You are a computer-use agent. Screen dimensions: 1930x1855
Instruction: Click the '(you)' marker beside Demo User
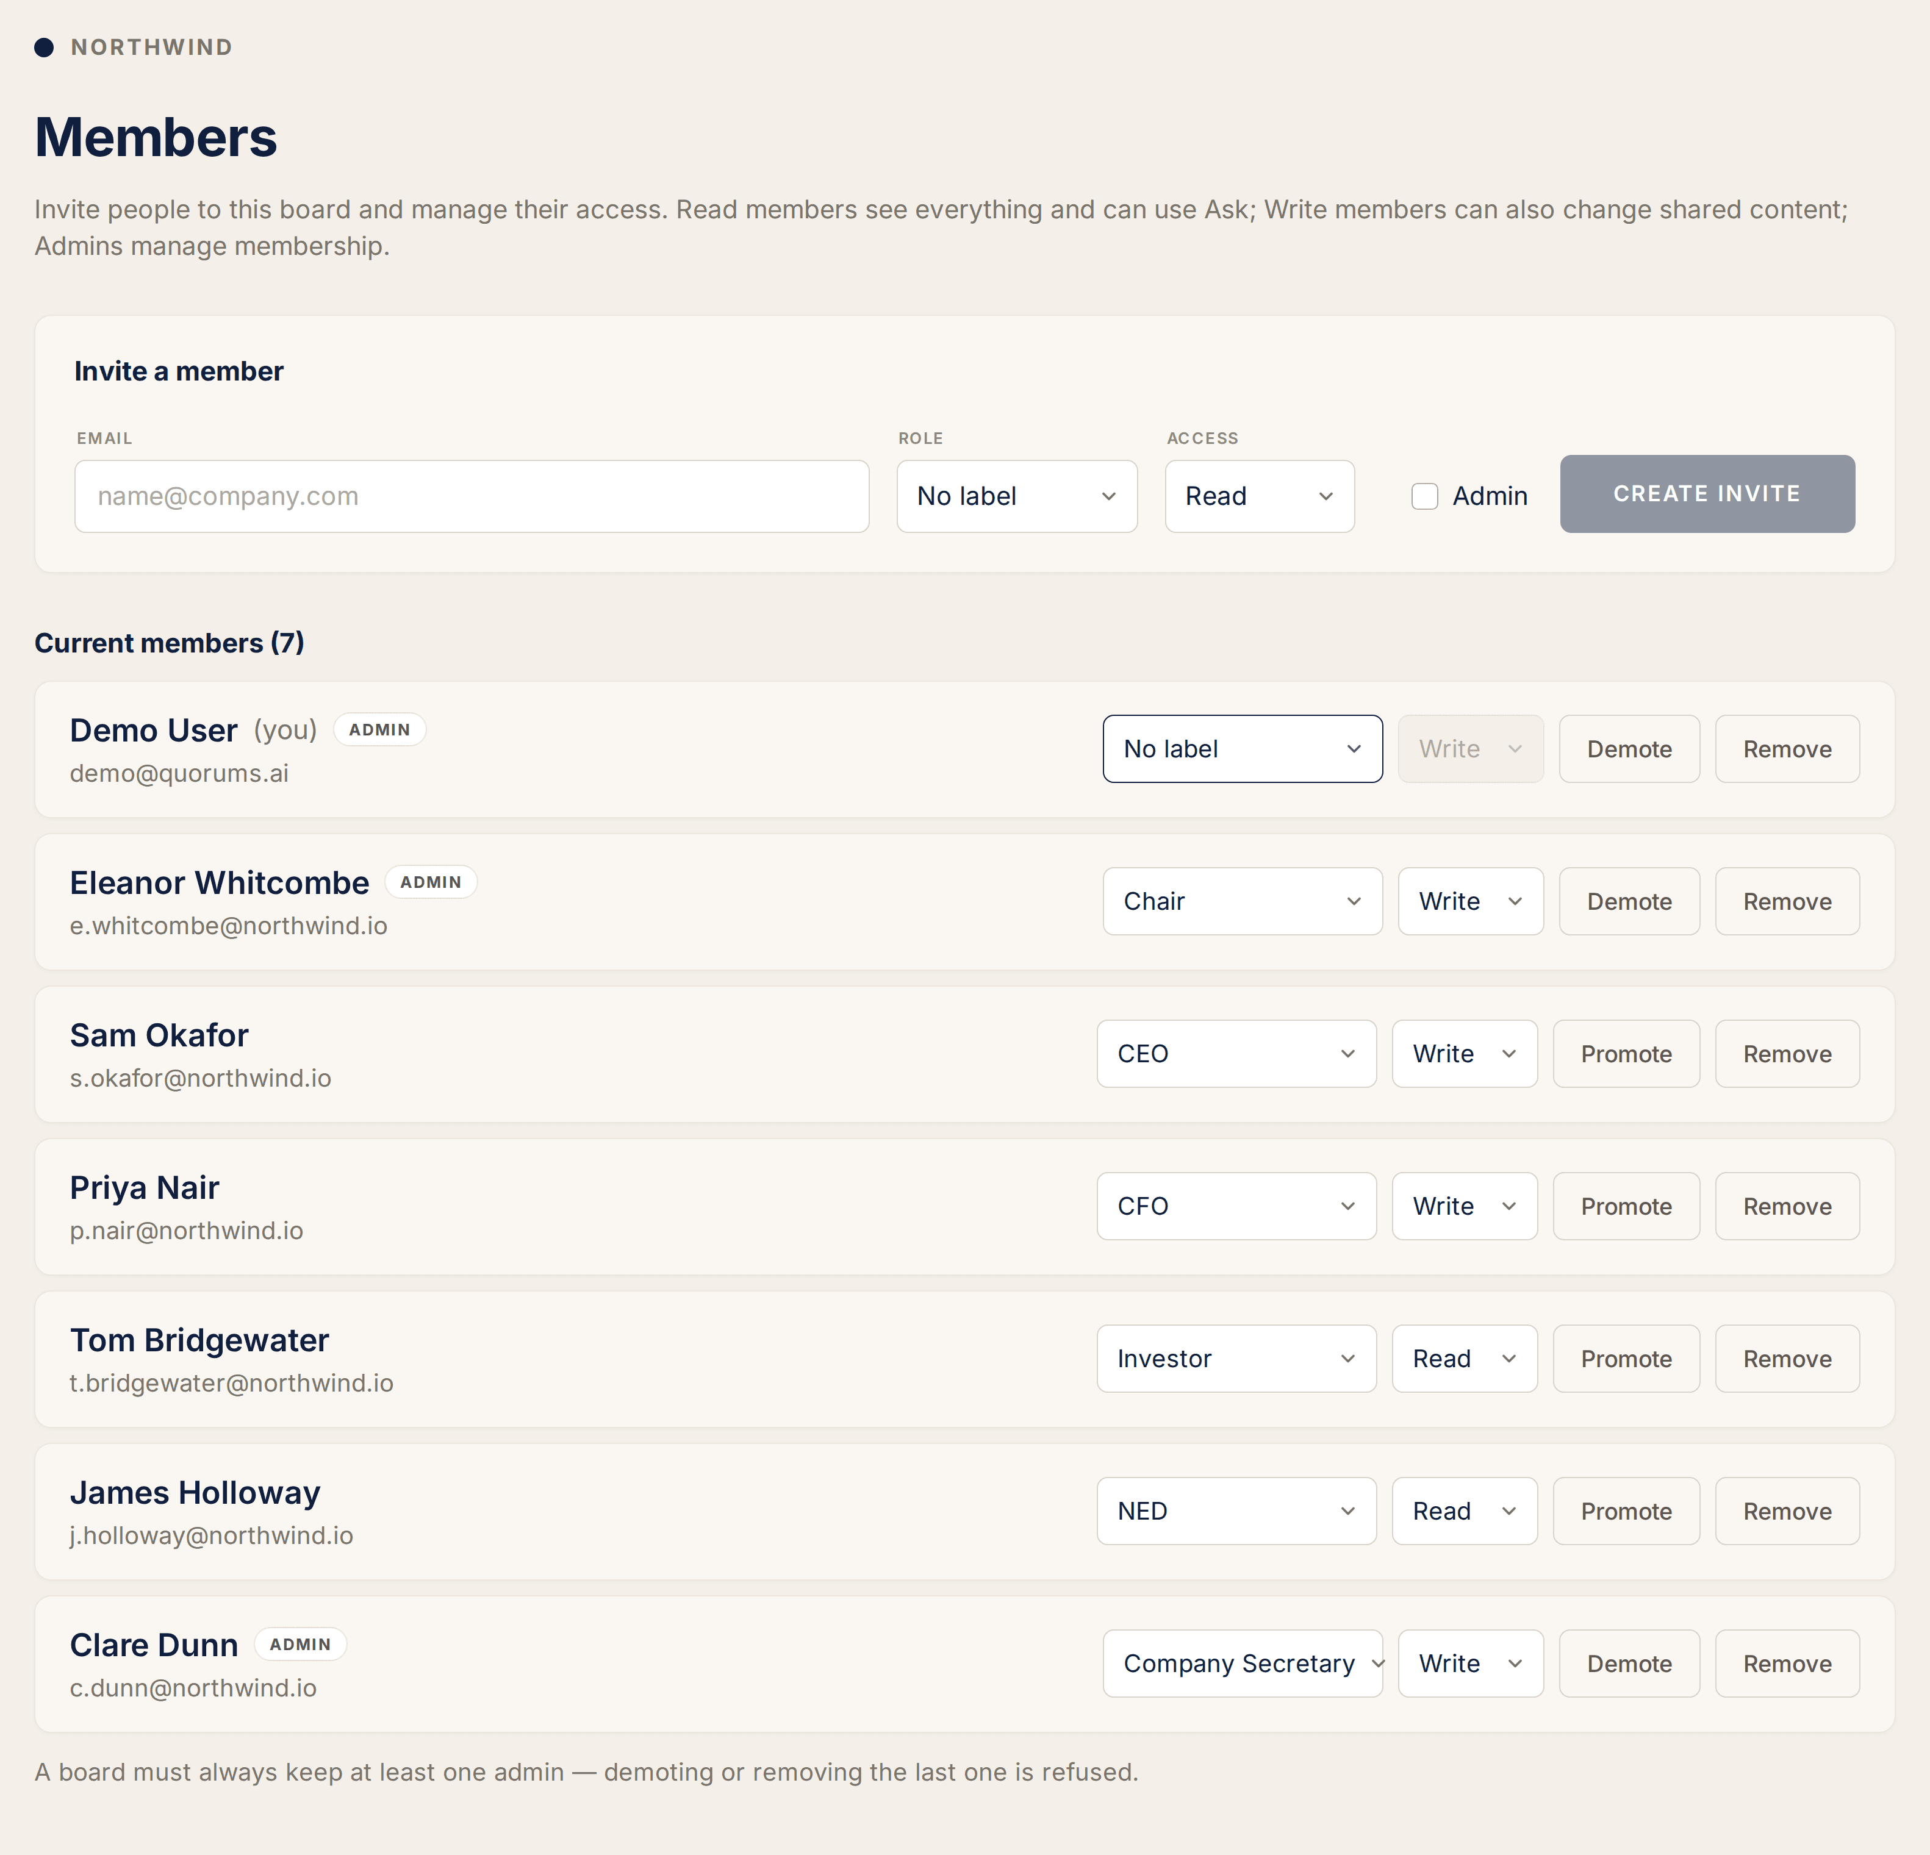285,731
